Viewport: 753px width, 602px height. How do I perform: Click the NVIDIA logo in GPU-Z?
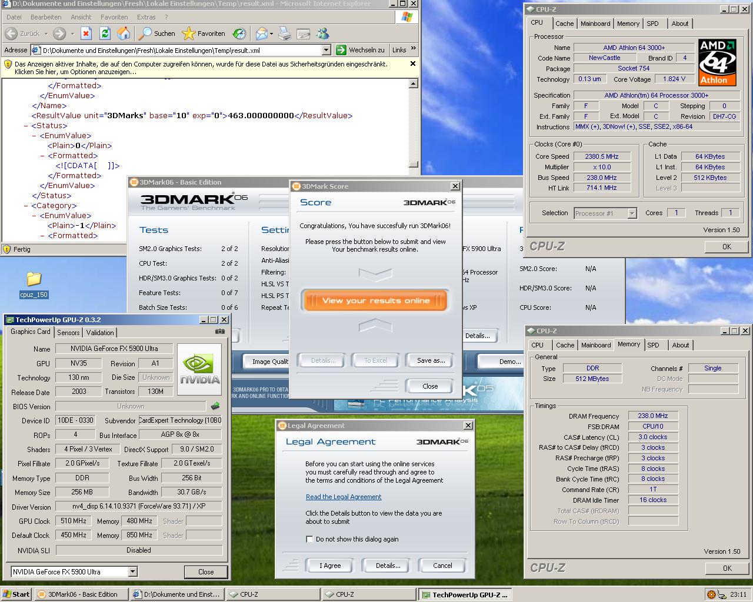pos(199,369)
